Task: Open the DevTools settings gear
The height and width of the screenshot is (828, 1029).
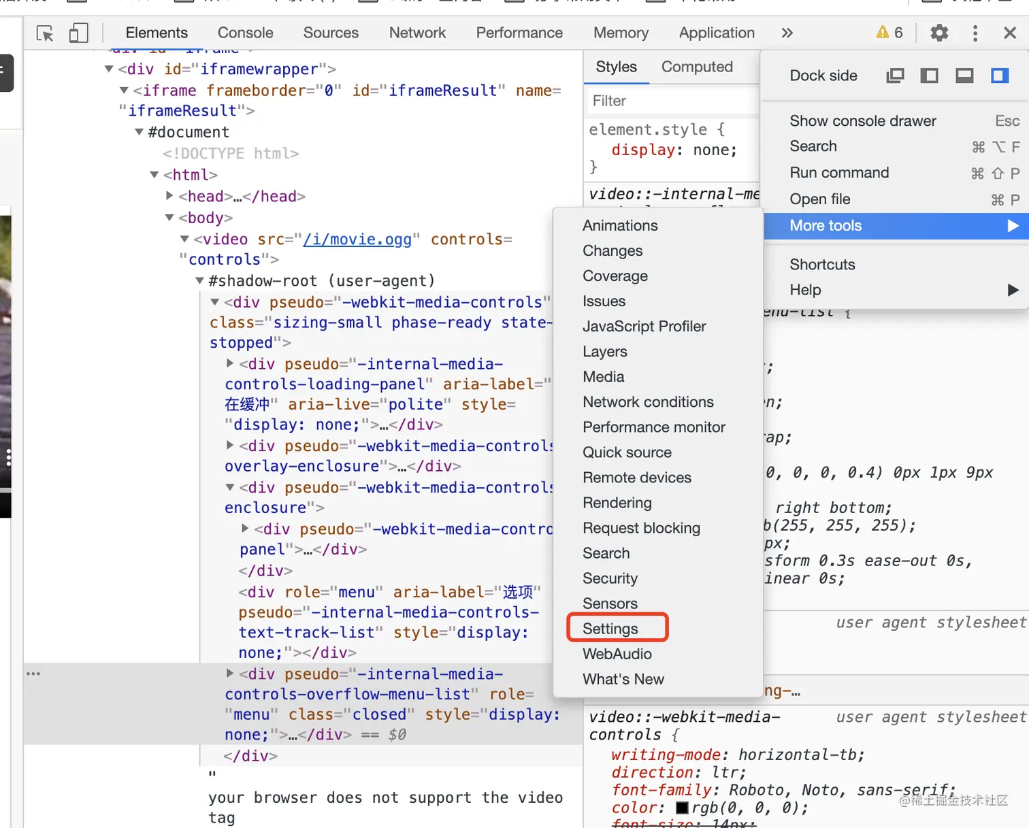Action: point(938,33)
